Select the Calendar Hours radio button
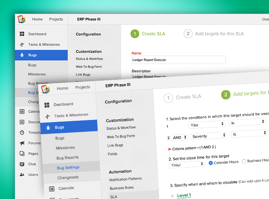The height and width of the screenshot is (199, 269). click(211, 163)
